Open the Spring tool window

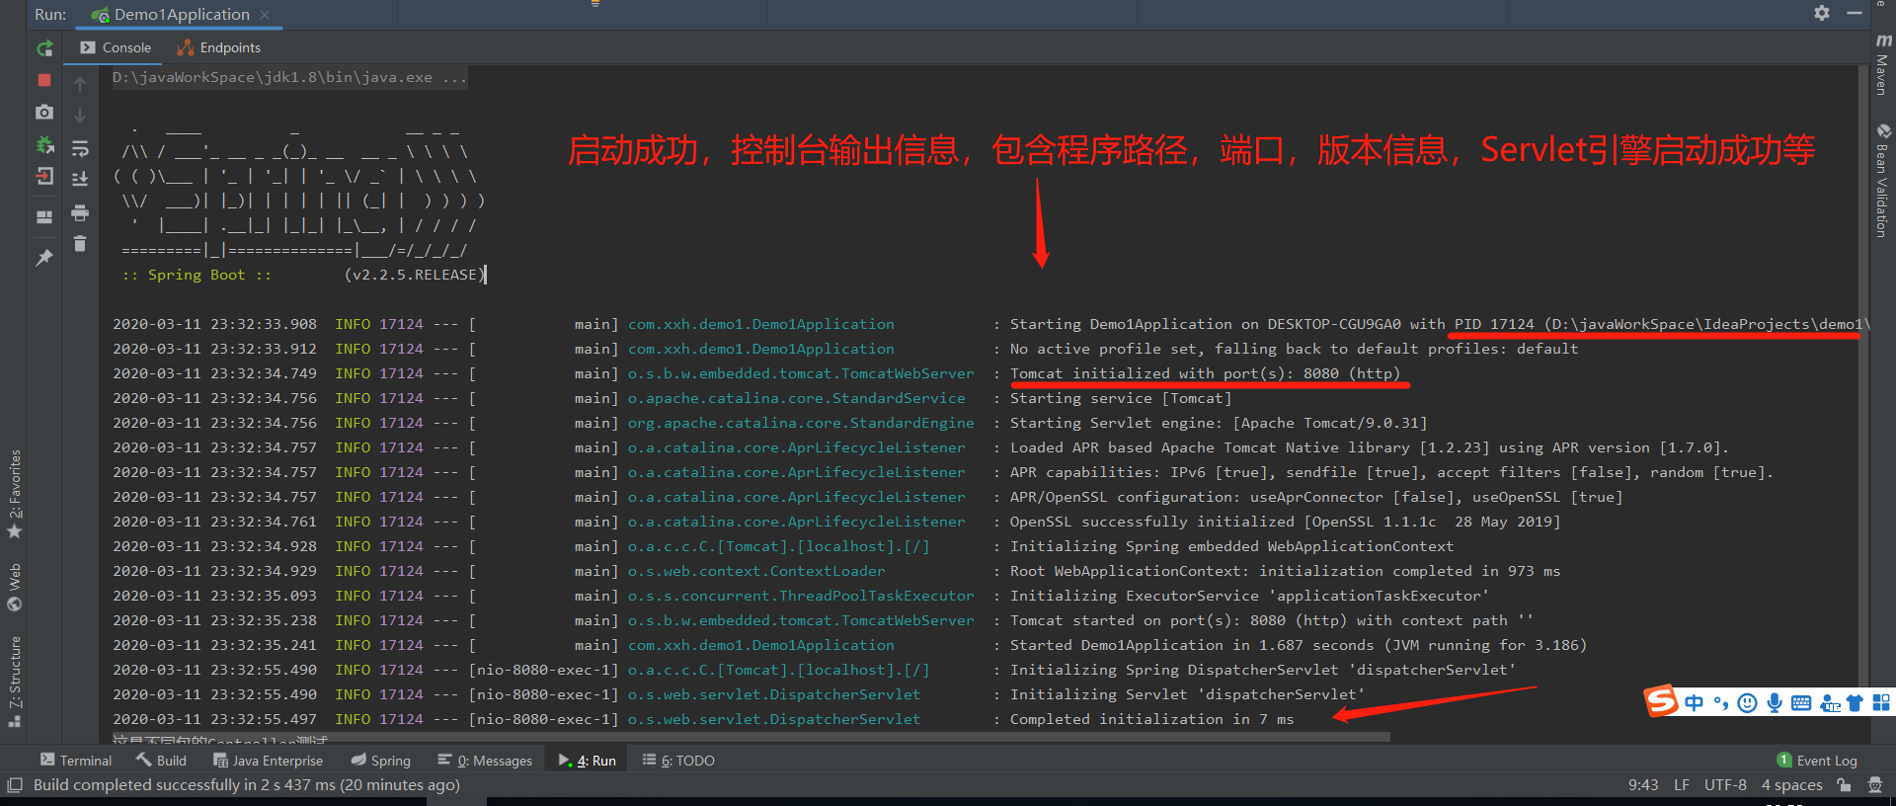(x=380, y=761)
